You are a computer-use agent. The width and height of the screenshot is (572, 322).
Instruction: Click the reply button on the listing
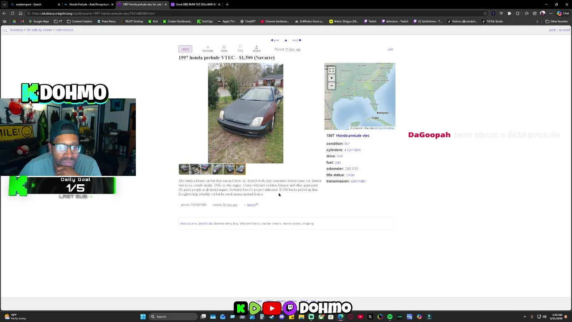(185, 49)
